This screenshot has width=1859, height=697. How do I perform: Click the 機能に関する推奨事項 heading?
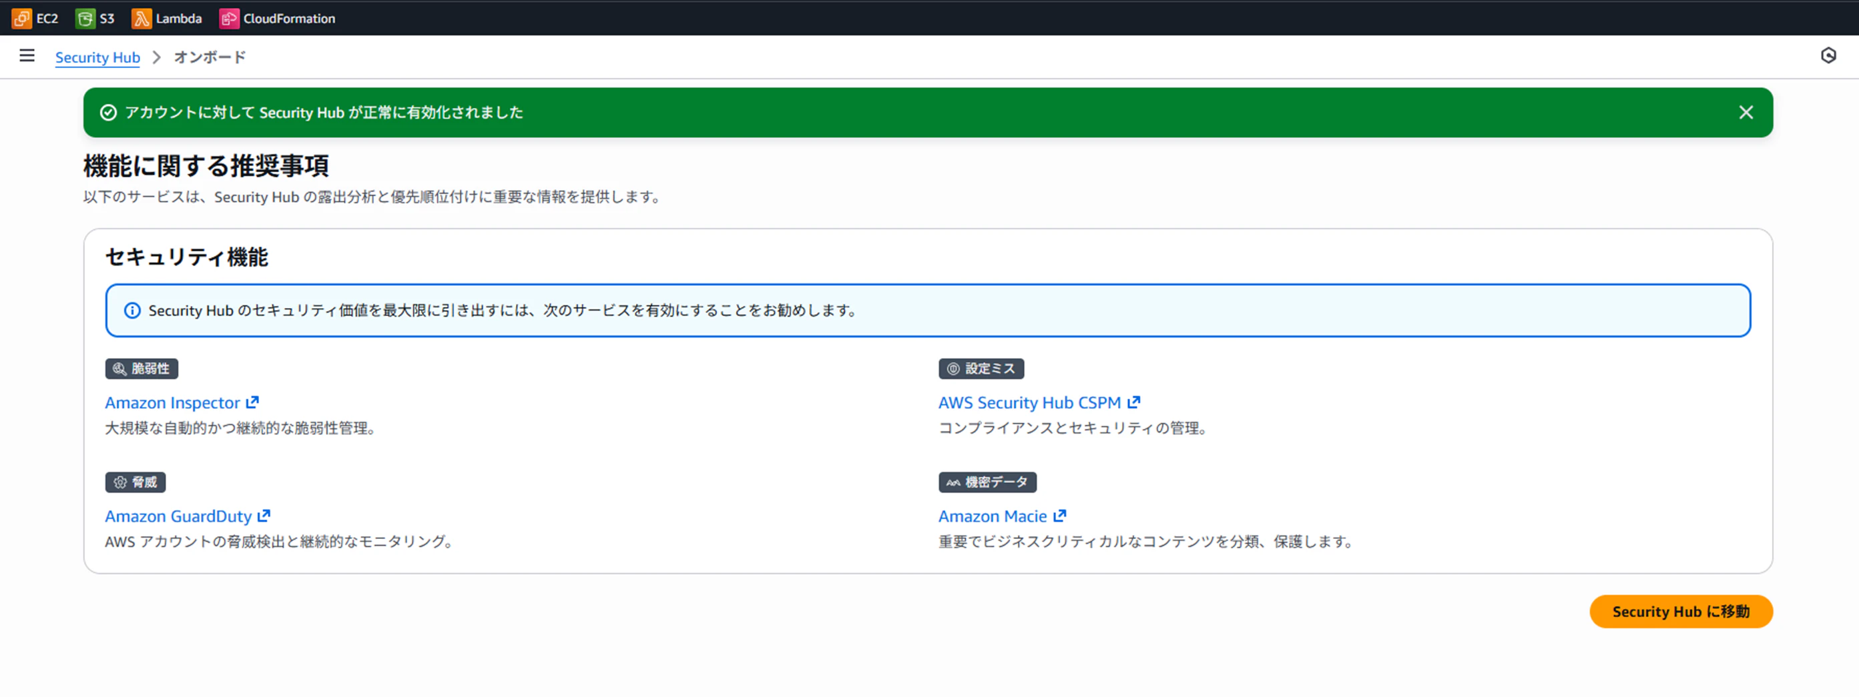click(206, 166)
